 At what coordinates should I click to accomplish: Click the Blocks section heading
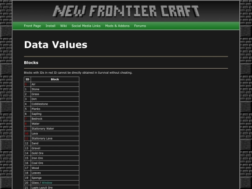click(x=31, y=63)
